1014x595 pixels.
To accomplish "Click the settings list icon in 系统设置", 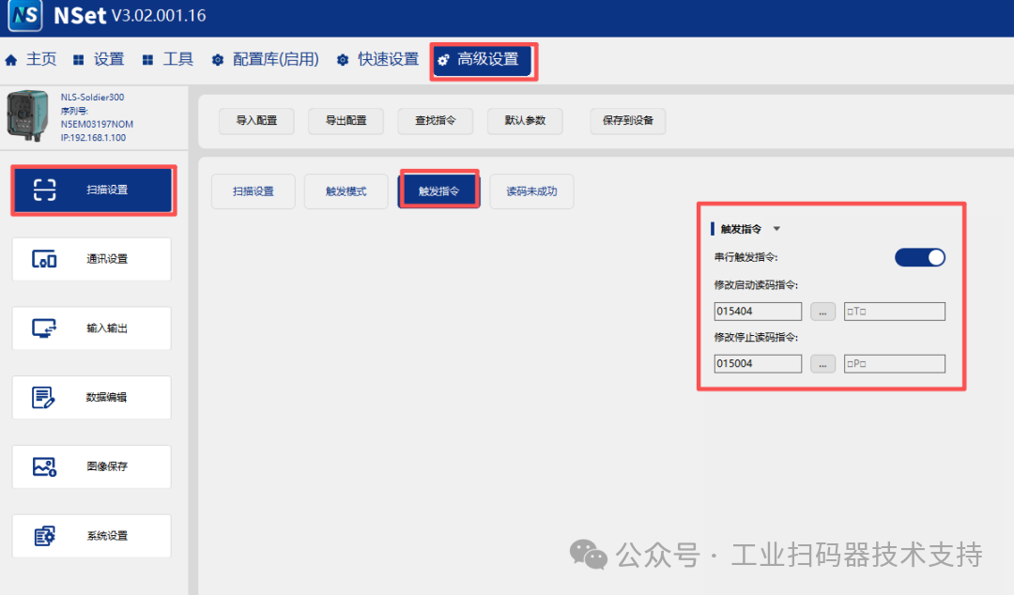I will coord(45,536).
